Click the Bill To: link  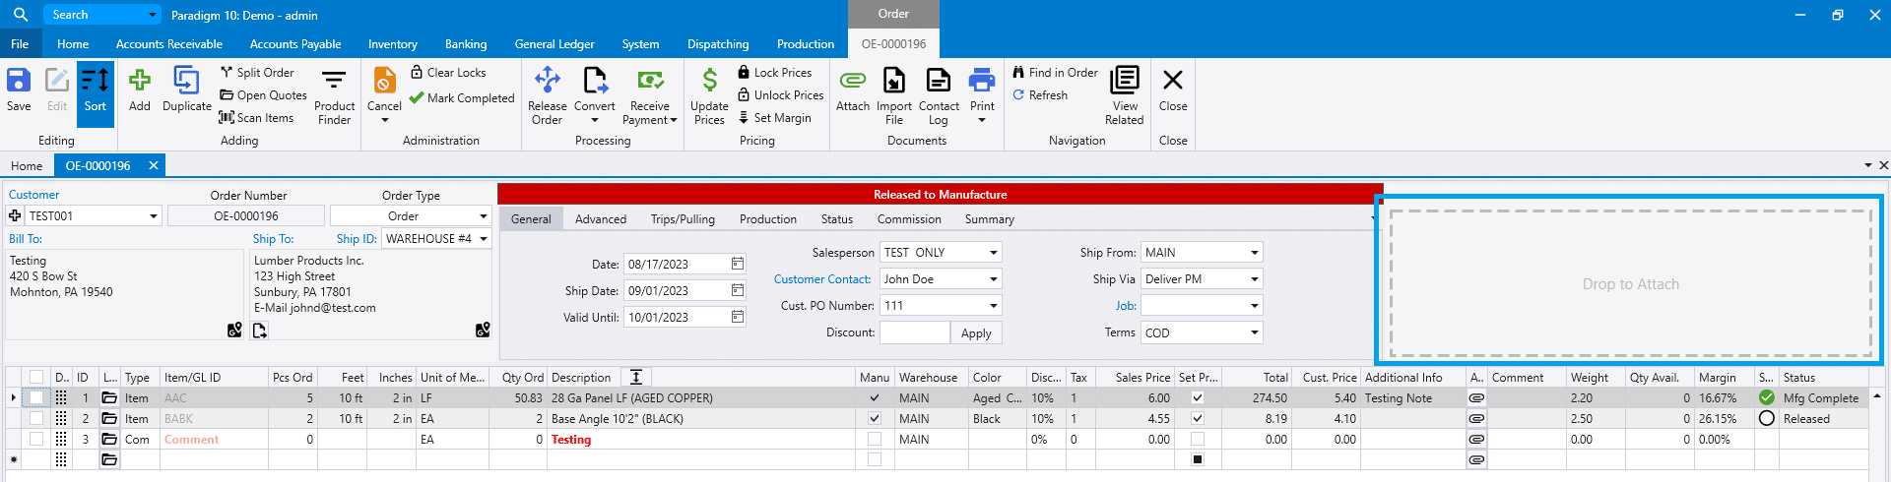click(26, 239)
